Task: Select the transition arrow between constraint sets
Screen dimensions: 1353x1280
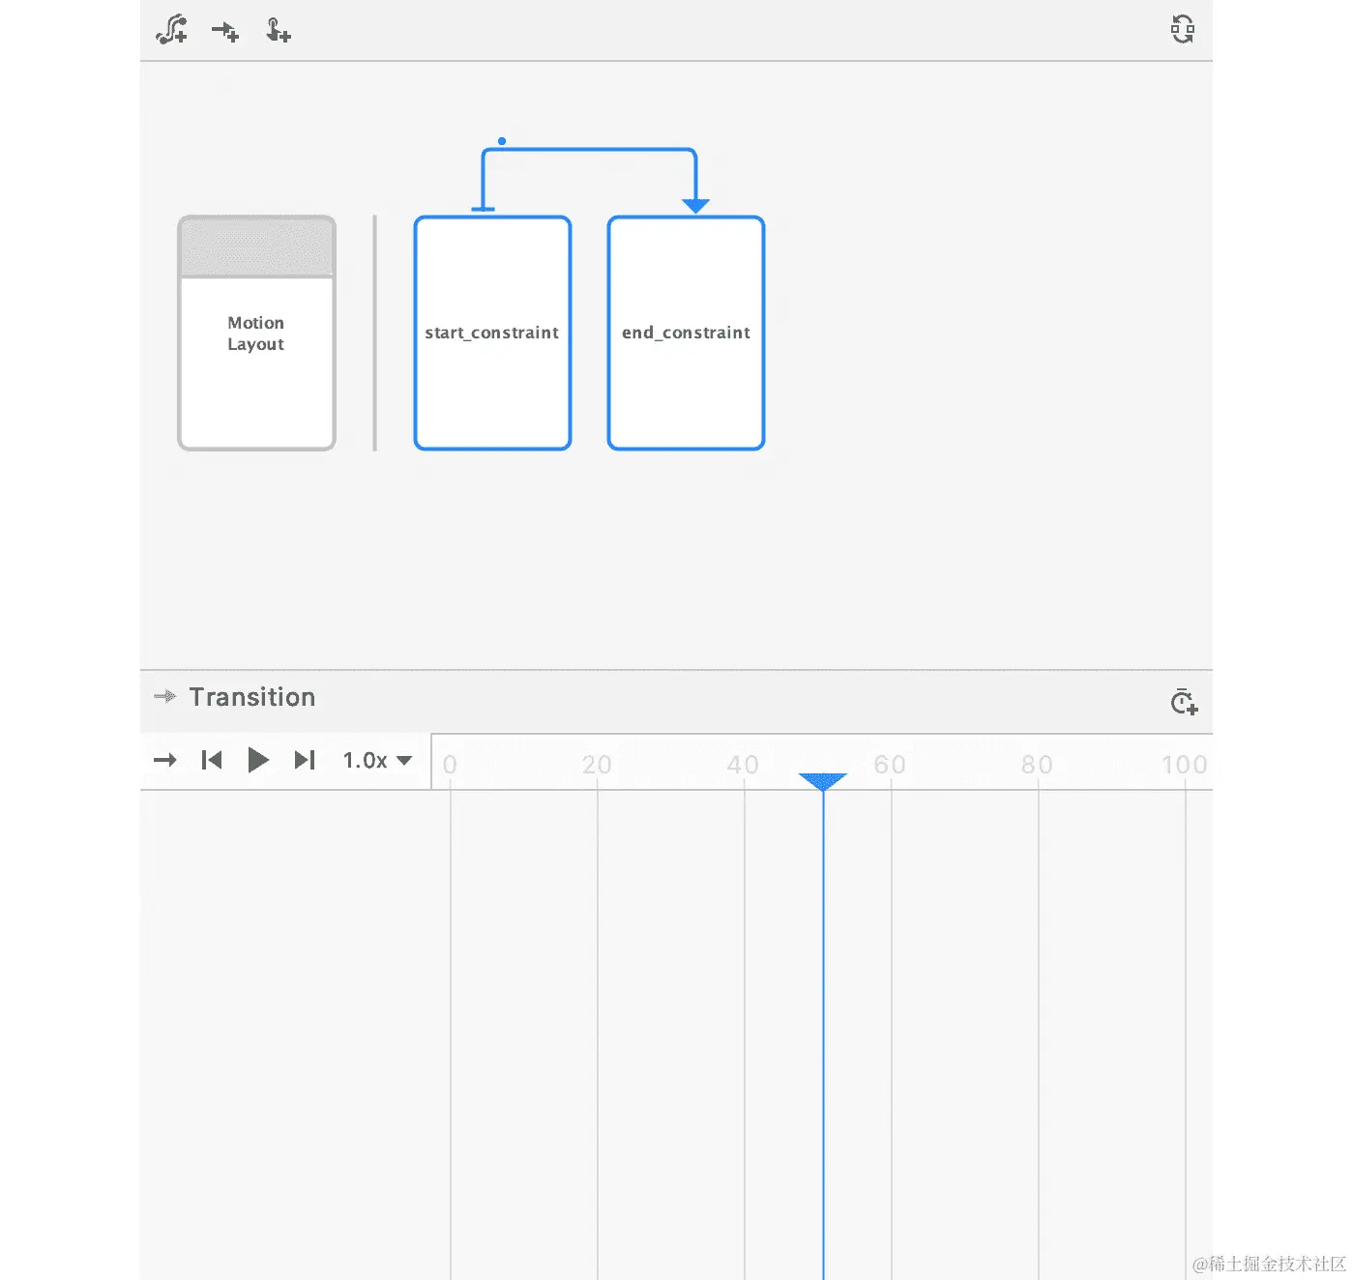Action: coord(589,150)
